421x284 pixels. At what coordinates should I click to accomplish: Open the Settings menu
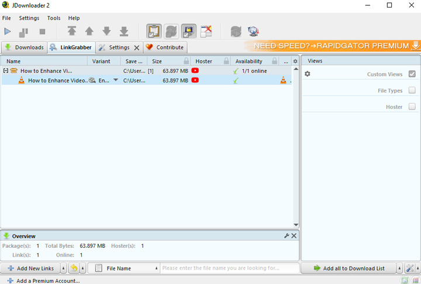pos(29,18)
